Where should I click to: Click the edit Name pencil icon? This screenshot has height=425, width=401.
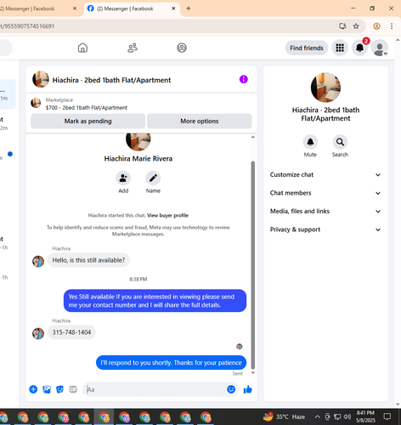pos(153,178)
